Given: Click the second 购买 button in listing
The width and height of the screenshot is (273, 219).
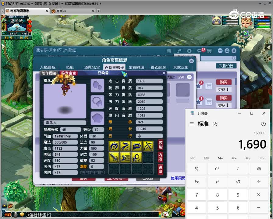Looking at the screenshot, I should point(224,98).
